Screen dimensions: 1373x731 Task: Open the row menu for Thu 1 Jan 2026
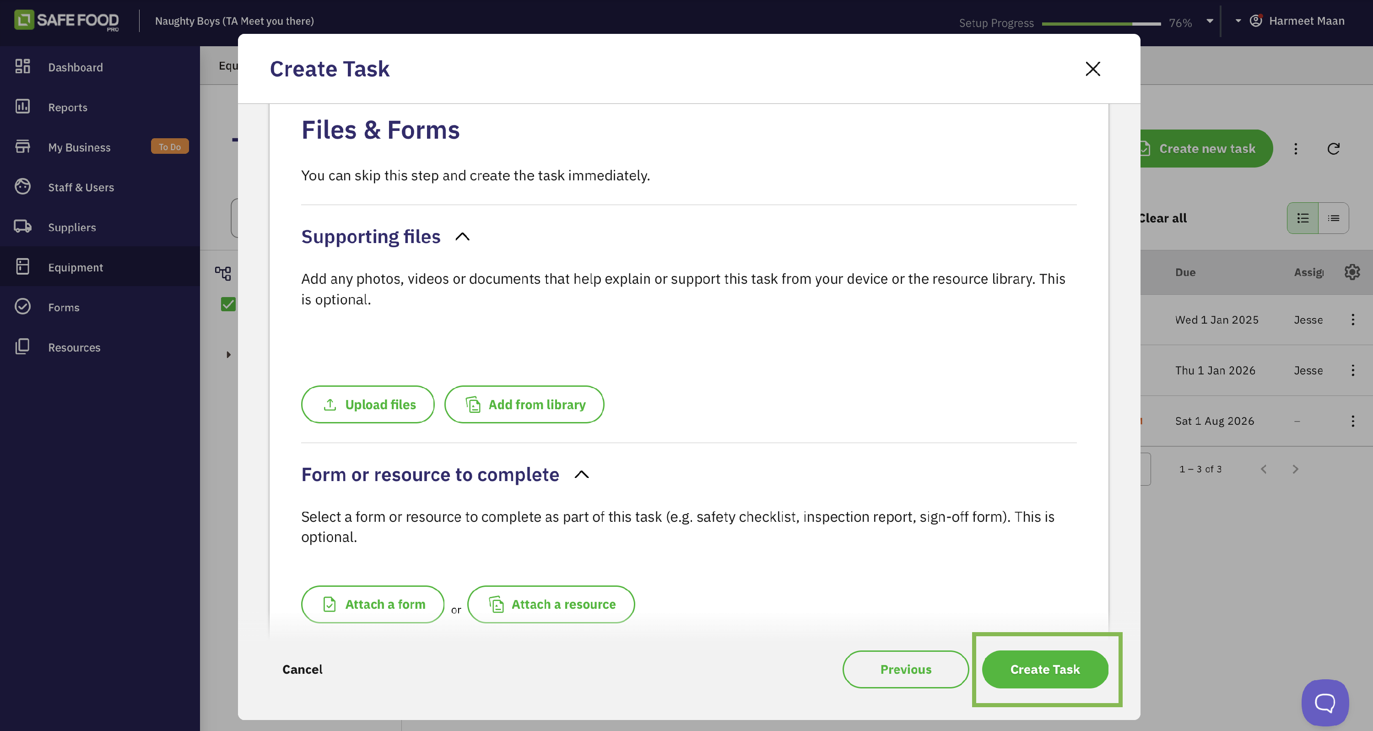[1353, 370]
